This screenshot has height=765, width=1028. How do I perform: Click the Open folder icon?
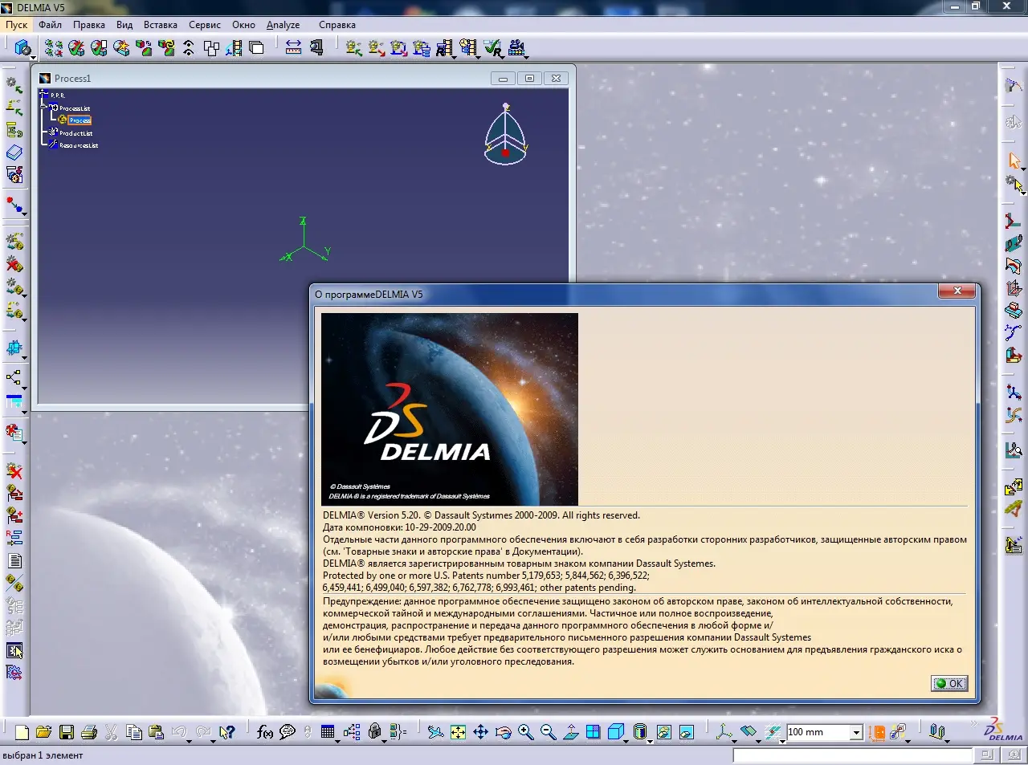coord(43,732)
